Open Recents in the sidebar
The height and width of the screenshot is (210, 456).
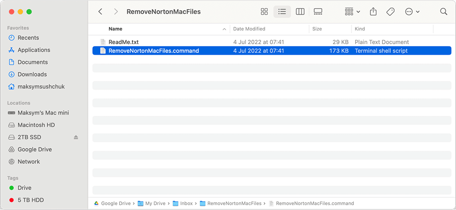pyautogui.click(x=28, y=38)
